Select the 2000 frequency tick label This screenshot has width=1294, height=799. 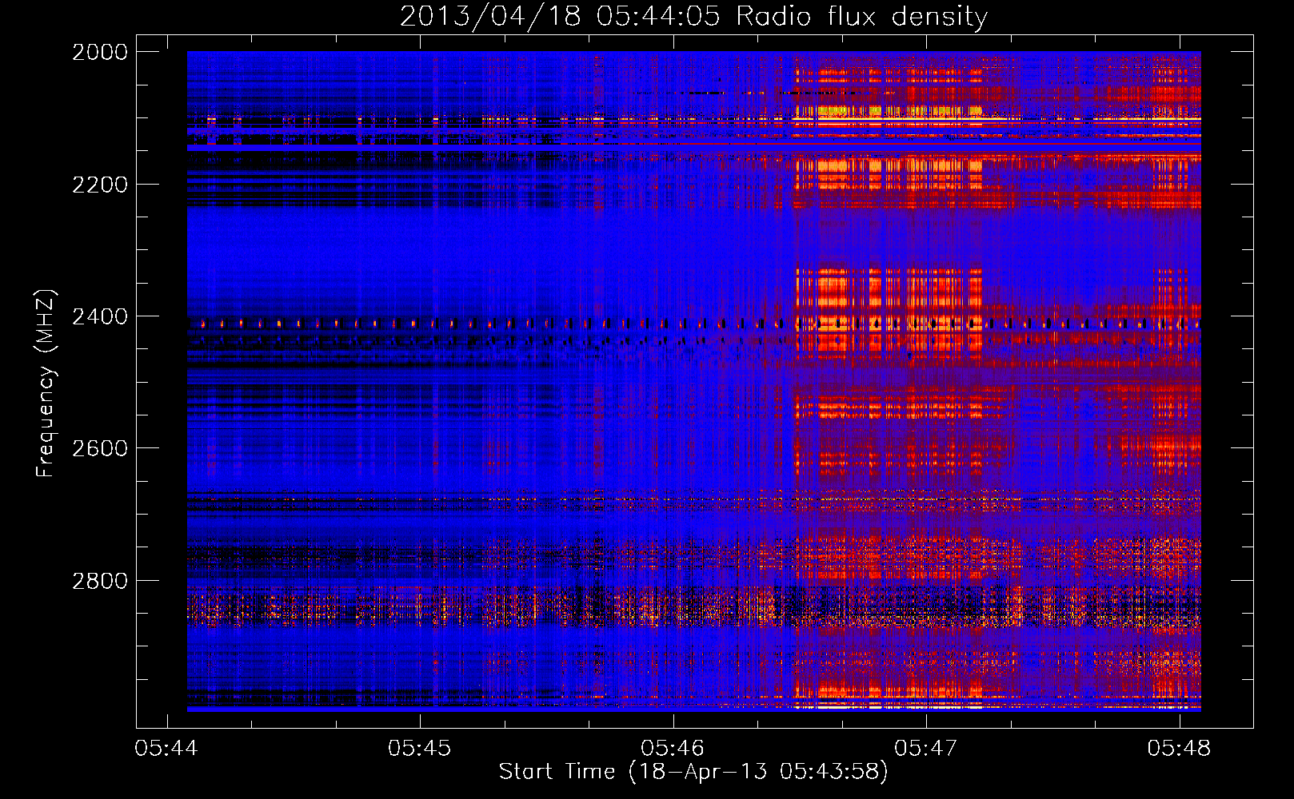(x=100, y=52)
